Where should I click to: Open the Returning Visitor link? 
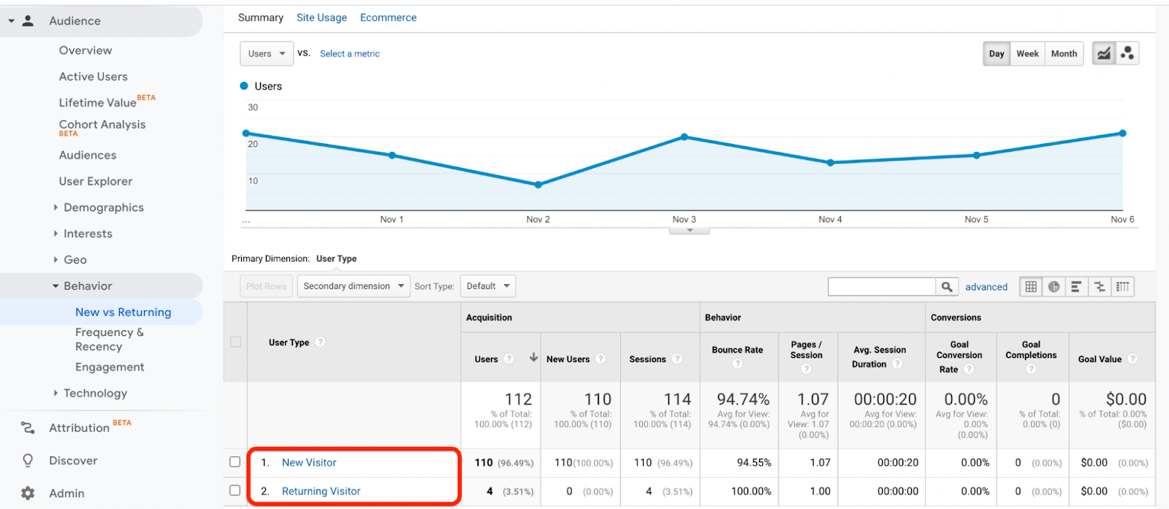point(321,491)
